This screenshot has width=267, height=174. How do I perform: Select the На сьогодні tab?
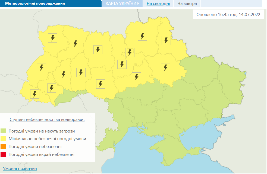coord(158,4)
